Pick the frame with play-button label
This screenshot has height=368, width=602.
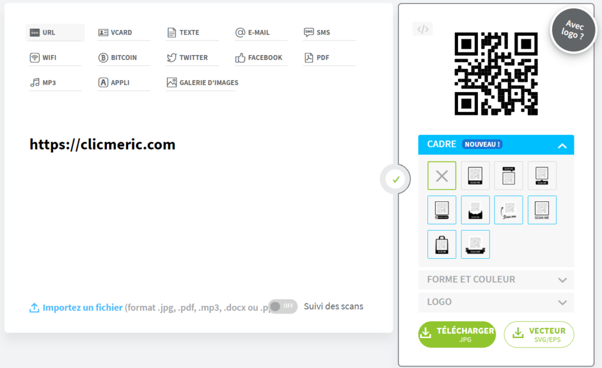coord(442,210)
